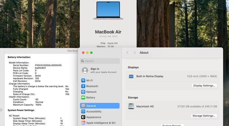Go back using the left chevron
Viewport: 229px width, 126px height.
pyautogui.click(x=128, y=53)
